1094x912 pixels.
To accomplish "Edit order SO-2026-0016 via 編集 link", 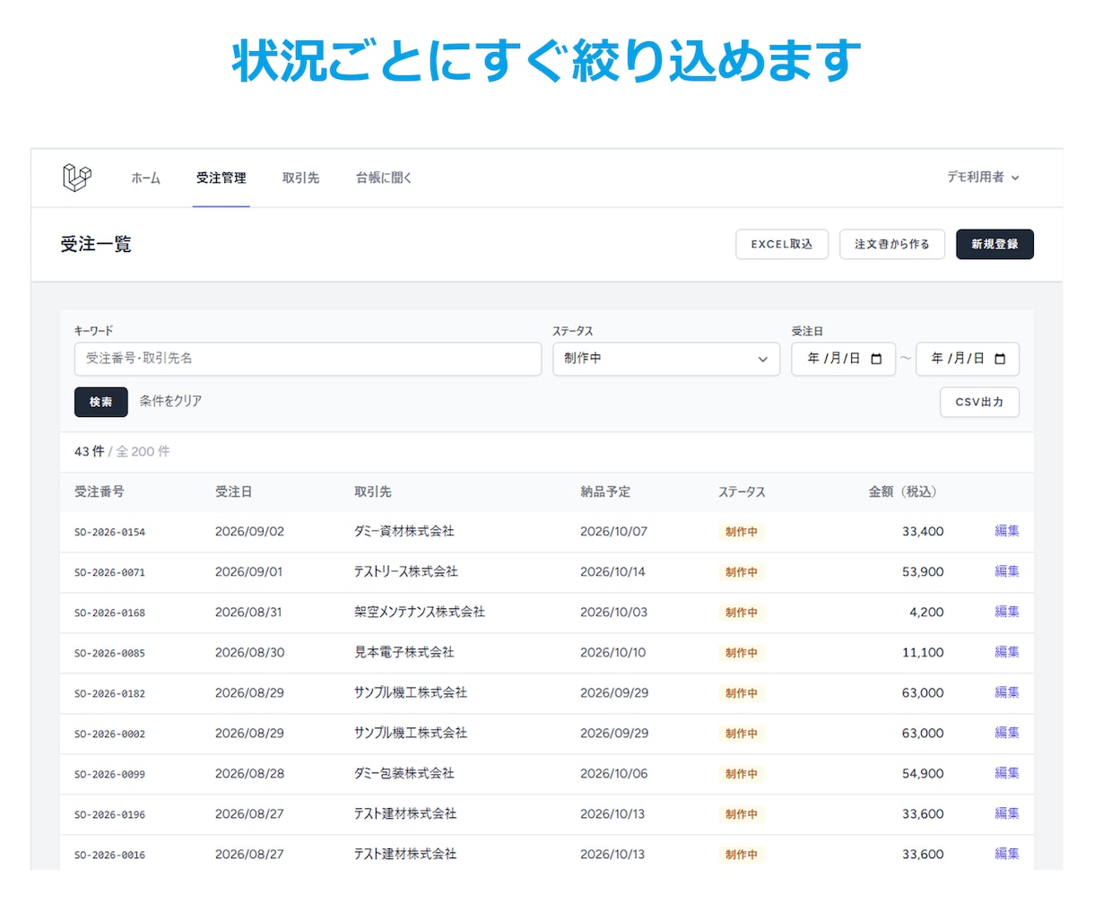I will point(1007,854).
